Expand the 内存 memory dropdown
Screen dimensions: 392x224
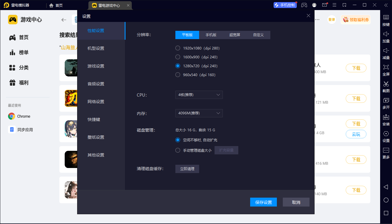[199, 113]
